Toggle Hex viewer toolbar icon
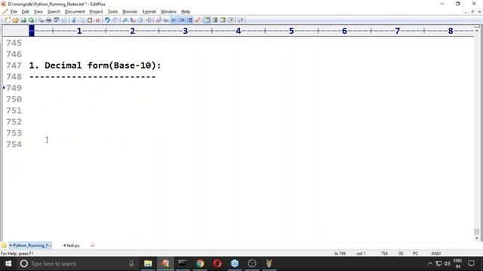 (166, 20)
